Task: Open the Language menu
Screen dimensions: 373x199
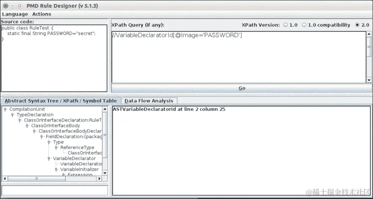Action: click(x=15, y=14)
